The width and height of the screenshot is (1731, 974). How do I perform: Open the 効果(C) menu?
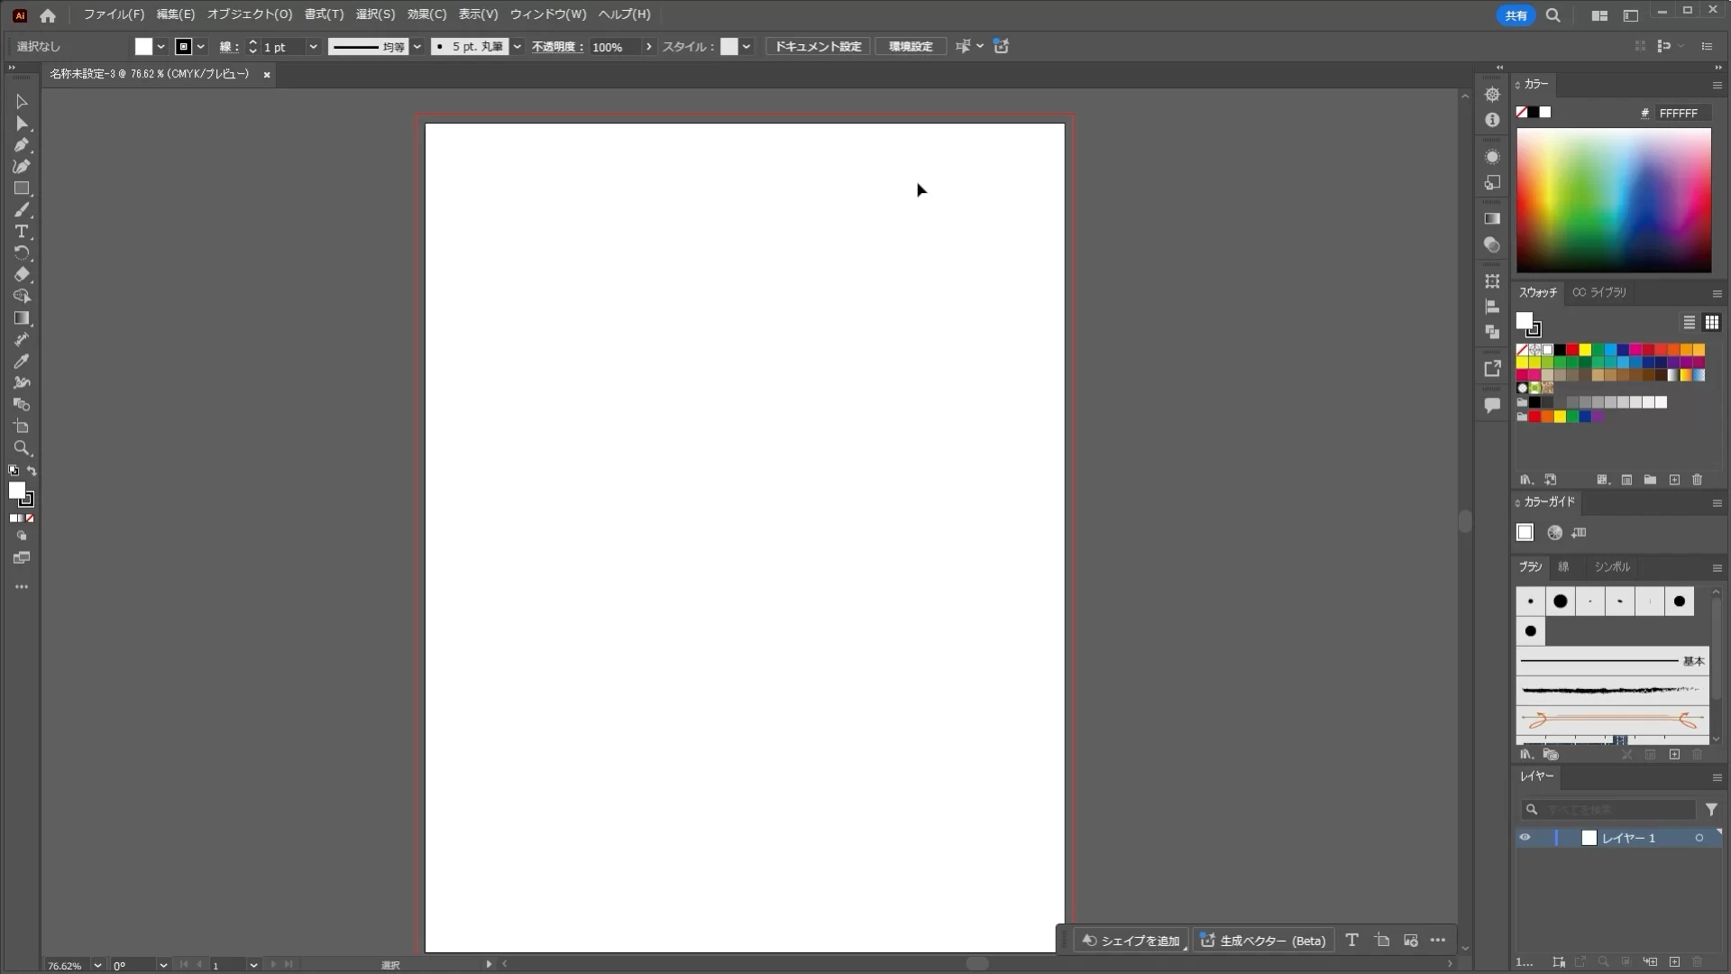(x=426, y=14)
